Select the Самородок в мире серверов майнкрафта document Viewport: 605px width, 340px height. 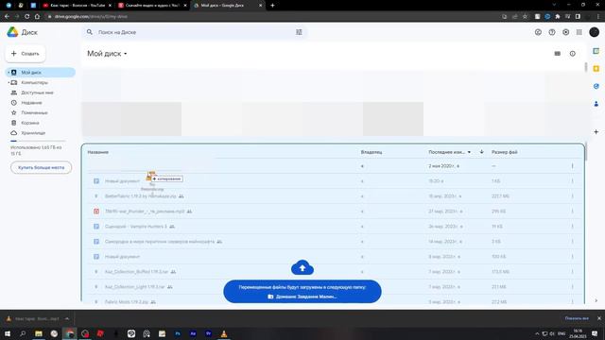pyautogui.click(x=333, y=242)
